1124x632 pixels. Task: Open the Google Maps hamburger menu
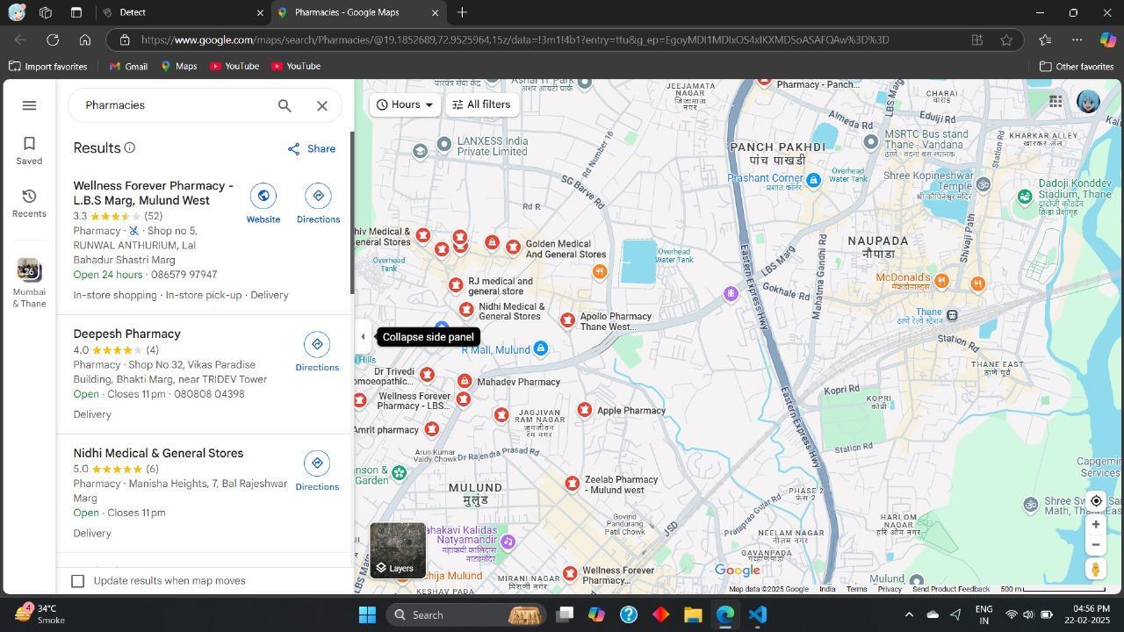tap(29, 105)
